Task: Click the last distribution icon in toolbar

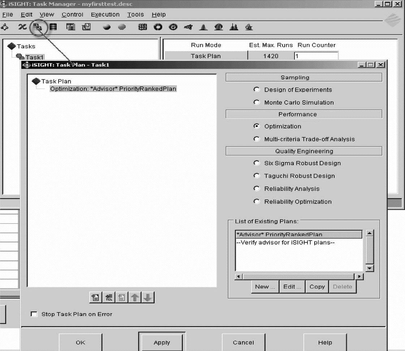Action: coord(249,27)
